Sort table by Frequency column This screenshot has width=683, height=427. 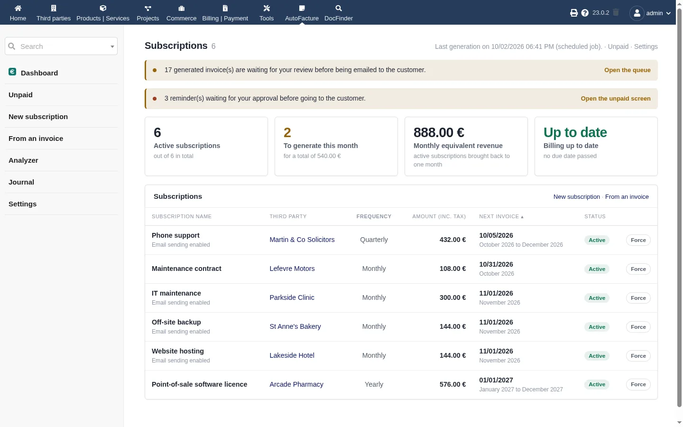[x=374, y=216]
